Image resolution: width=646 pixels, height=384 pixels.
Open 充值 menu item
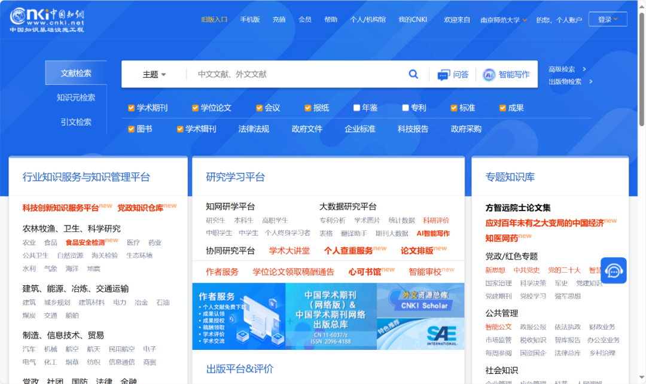279,19
